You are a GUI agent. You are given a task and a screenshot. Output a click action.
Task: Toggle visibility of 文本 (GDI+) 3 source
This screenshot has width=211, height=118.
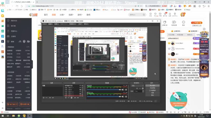pos(80,94)
